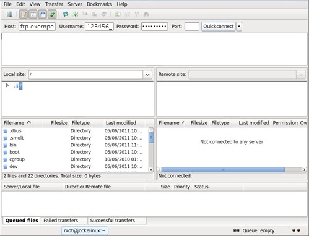Select the .smolt directory row
This screenshot has width=309, height=236.
[x=76, y=138]
